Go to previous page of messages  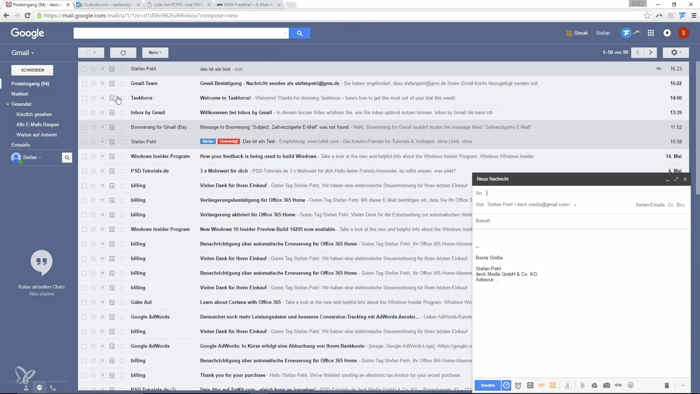click(638, 53)
